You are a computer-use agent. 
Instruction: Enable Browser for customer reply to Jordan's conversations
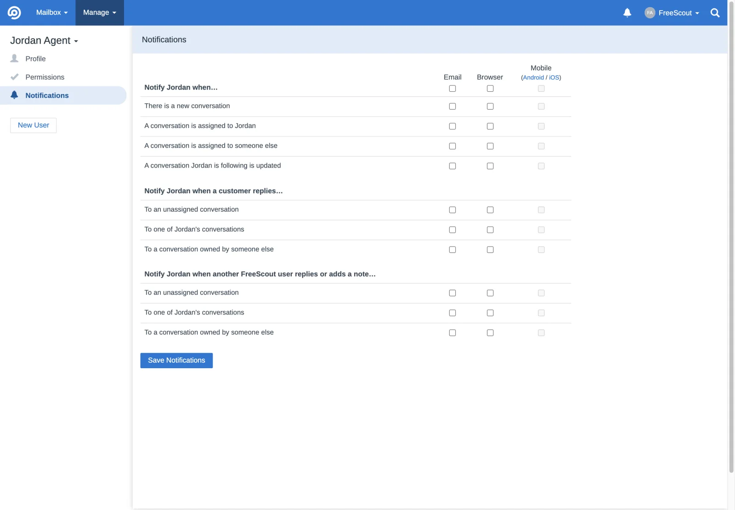(490, 230)
